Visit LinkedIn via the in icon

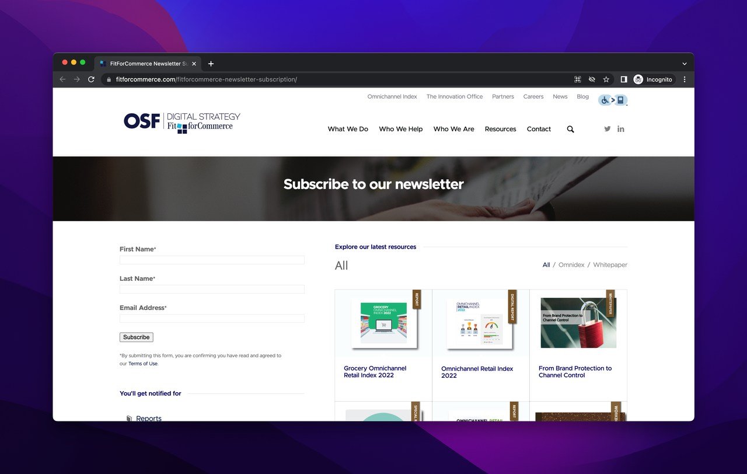pyautogui.click(x=620, y=128)
